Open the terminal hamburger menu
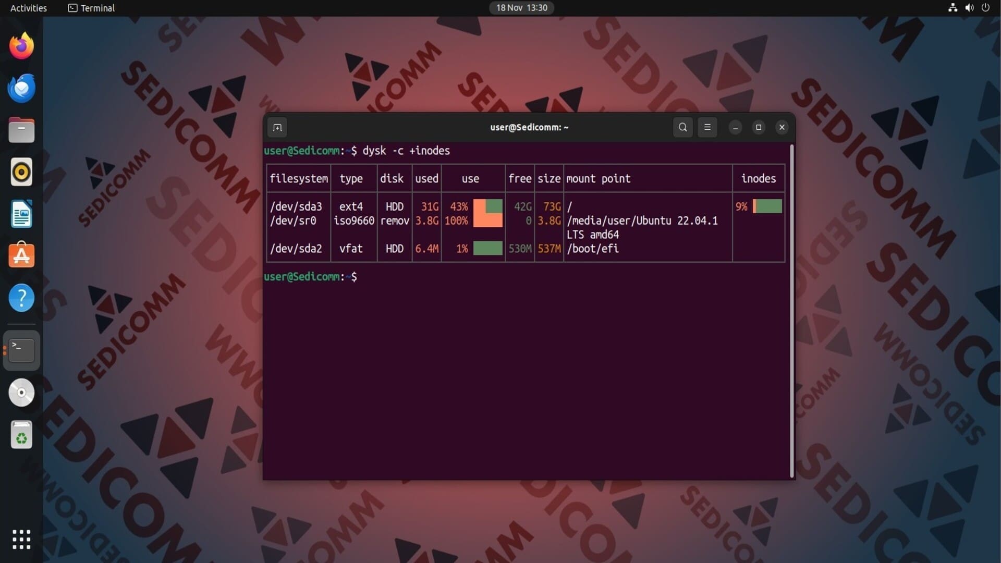Screen dimensions: 1001x563 707,127
